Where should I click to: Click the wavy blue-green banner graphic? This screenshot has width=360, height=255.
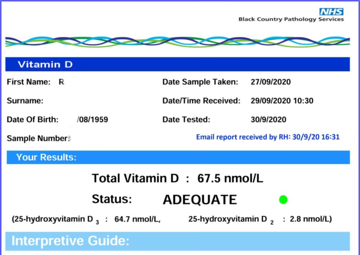tap(178, 42)
